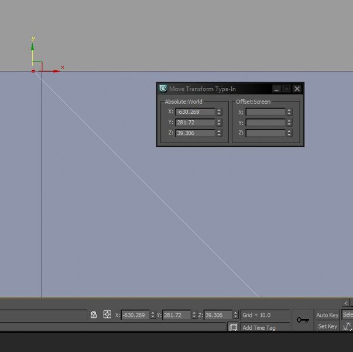
Task: Click the status bar Z spinner
Action: click(x=235, y=315)
